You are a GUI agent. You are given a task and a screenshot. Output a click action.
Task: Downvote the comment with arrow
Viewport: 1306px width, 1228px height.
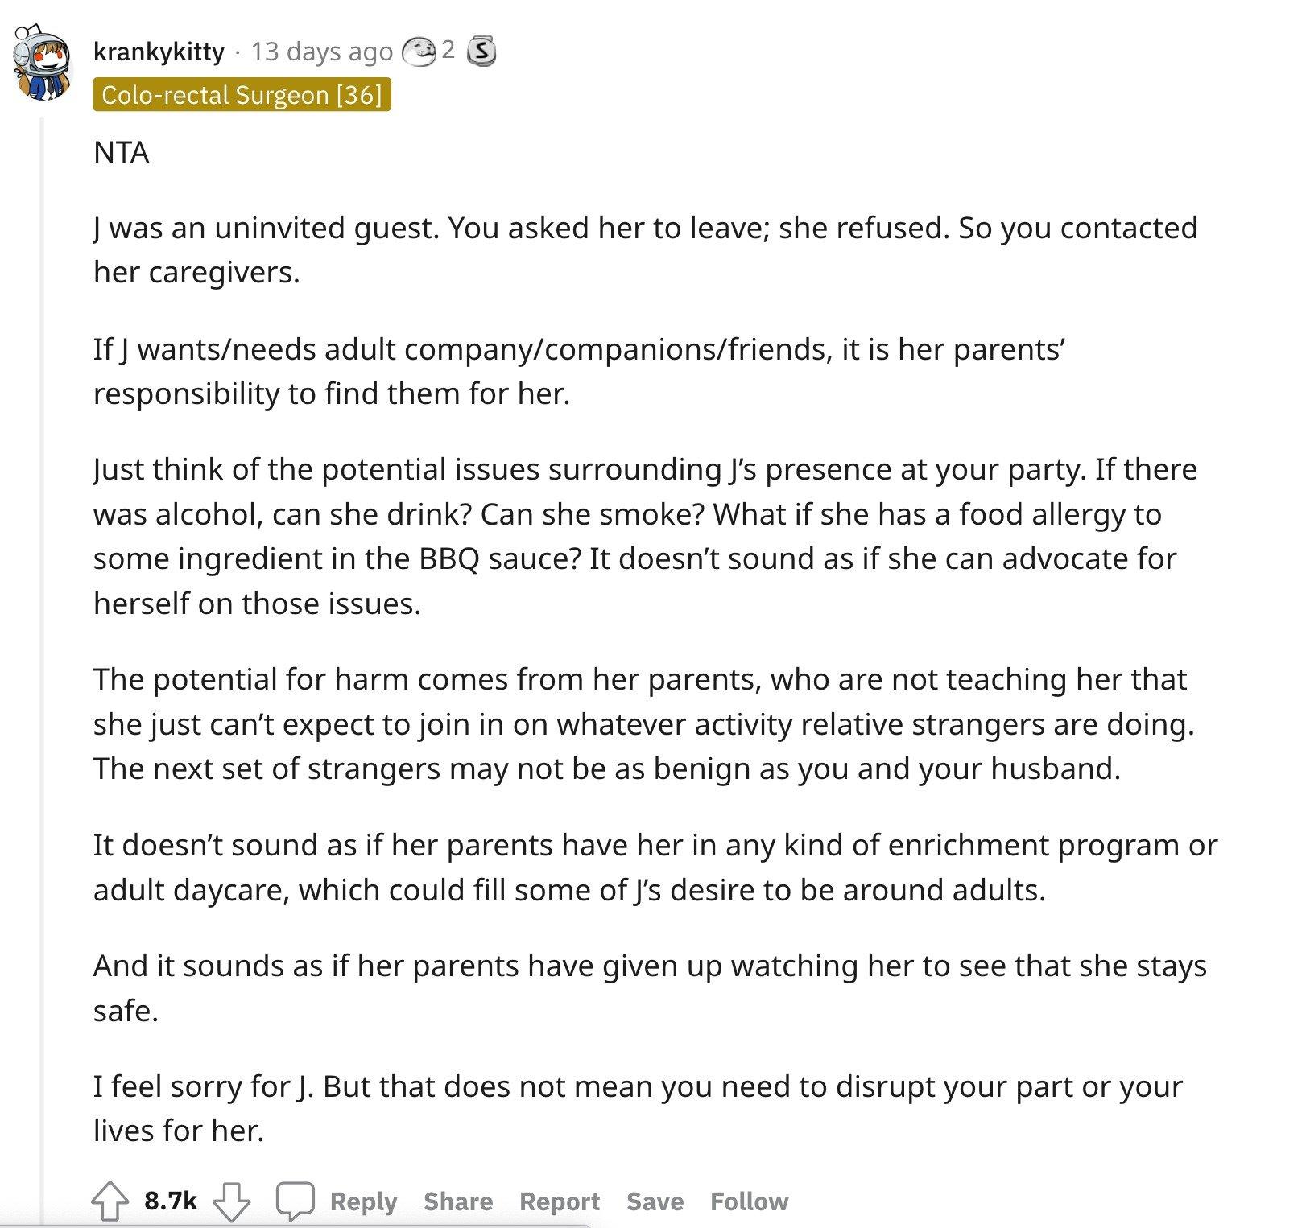231,1201
